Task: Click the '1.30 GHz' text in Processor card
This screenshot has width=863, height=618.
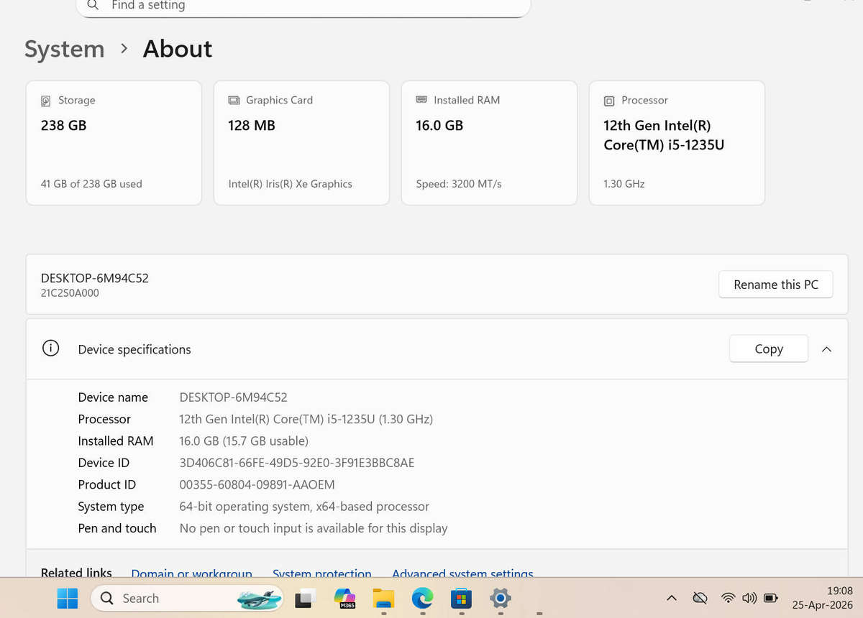Action: 624,184
